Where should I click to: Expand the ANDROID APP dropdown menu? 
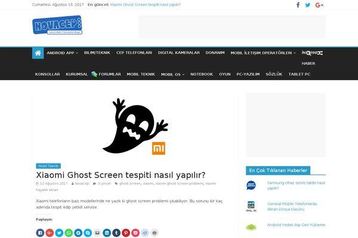pyautogui.click(x=62, y=53)
